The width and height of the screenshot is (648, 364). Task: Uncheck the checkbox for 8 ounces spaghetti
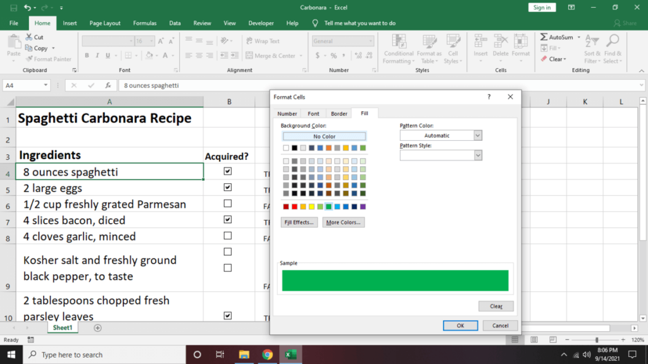tap(228, 171)
